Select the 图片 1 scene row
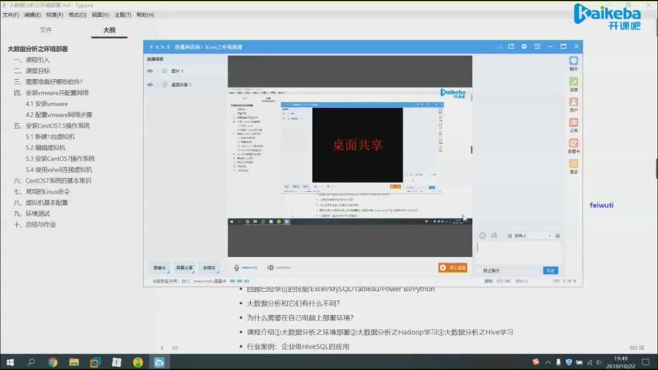 click(185, 71)
